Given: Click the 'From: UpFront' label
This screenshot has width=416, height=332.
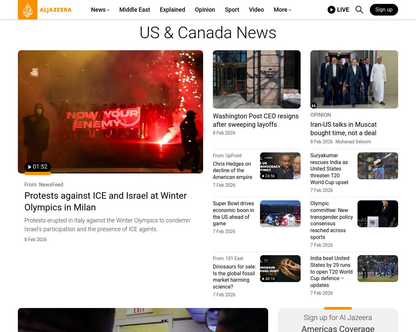Looking at the screenshot, I should pyautogui.click(x=227, y=156).
